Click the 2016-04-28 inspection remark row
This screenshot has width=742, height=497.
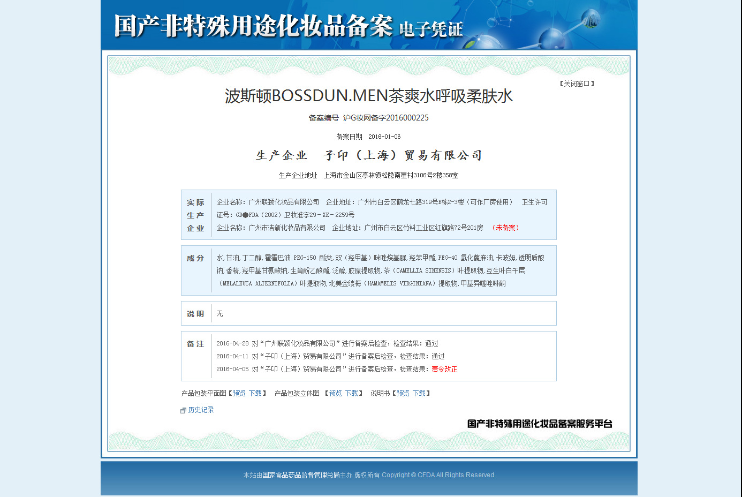(328, 343)
